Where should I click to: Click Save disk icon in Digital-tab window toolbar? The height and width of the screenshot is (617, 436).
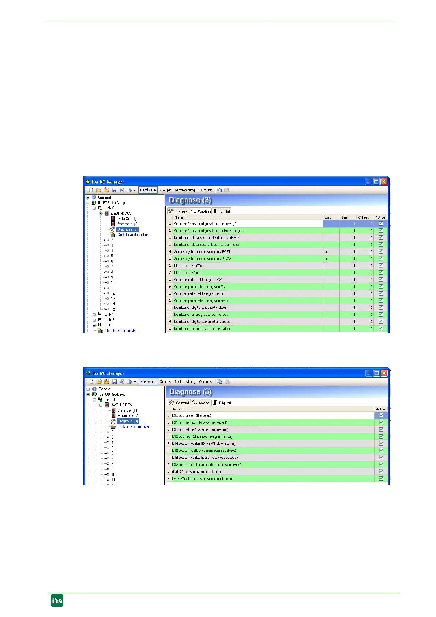point(115,382)
